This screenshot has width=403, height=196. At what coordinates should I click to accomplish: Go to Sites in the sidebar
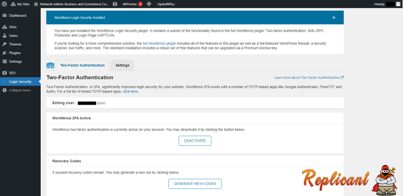[20, 27]
